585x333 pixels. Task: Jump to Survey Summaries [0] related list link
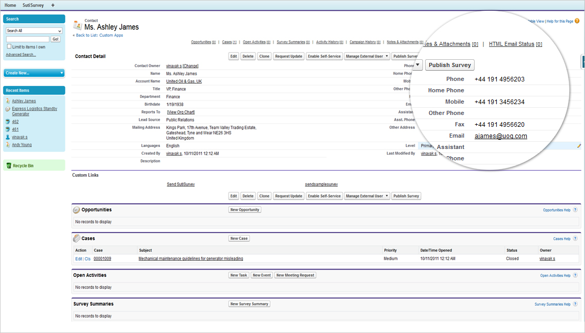pyautogui.click(x=293, y=42)
